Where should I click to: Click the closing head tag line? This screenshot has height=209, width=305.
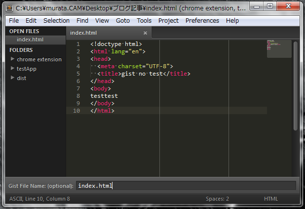click(102, 81)
